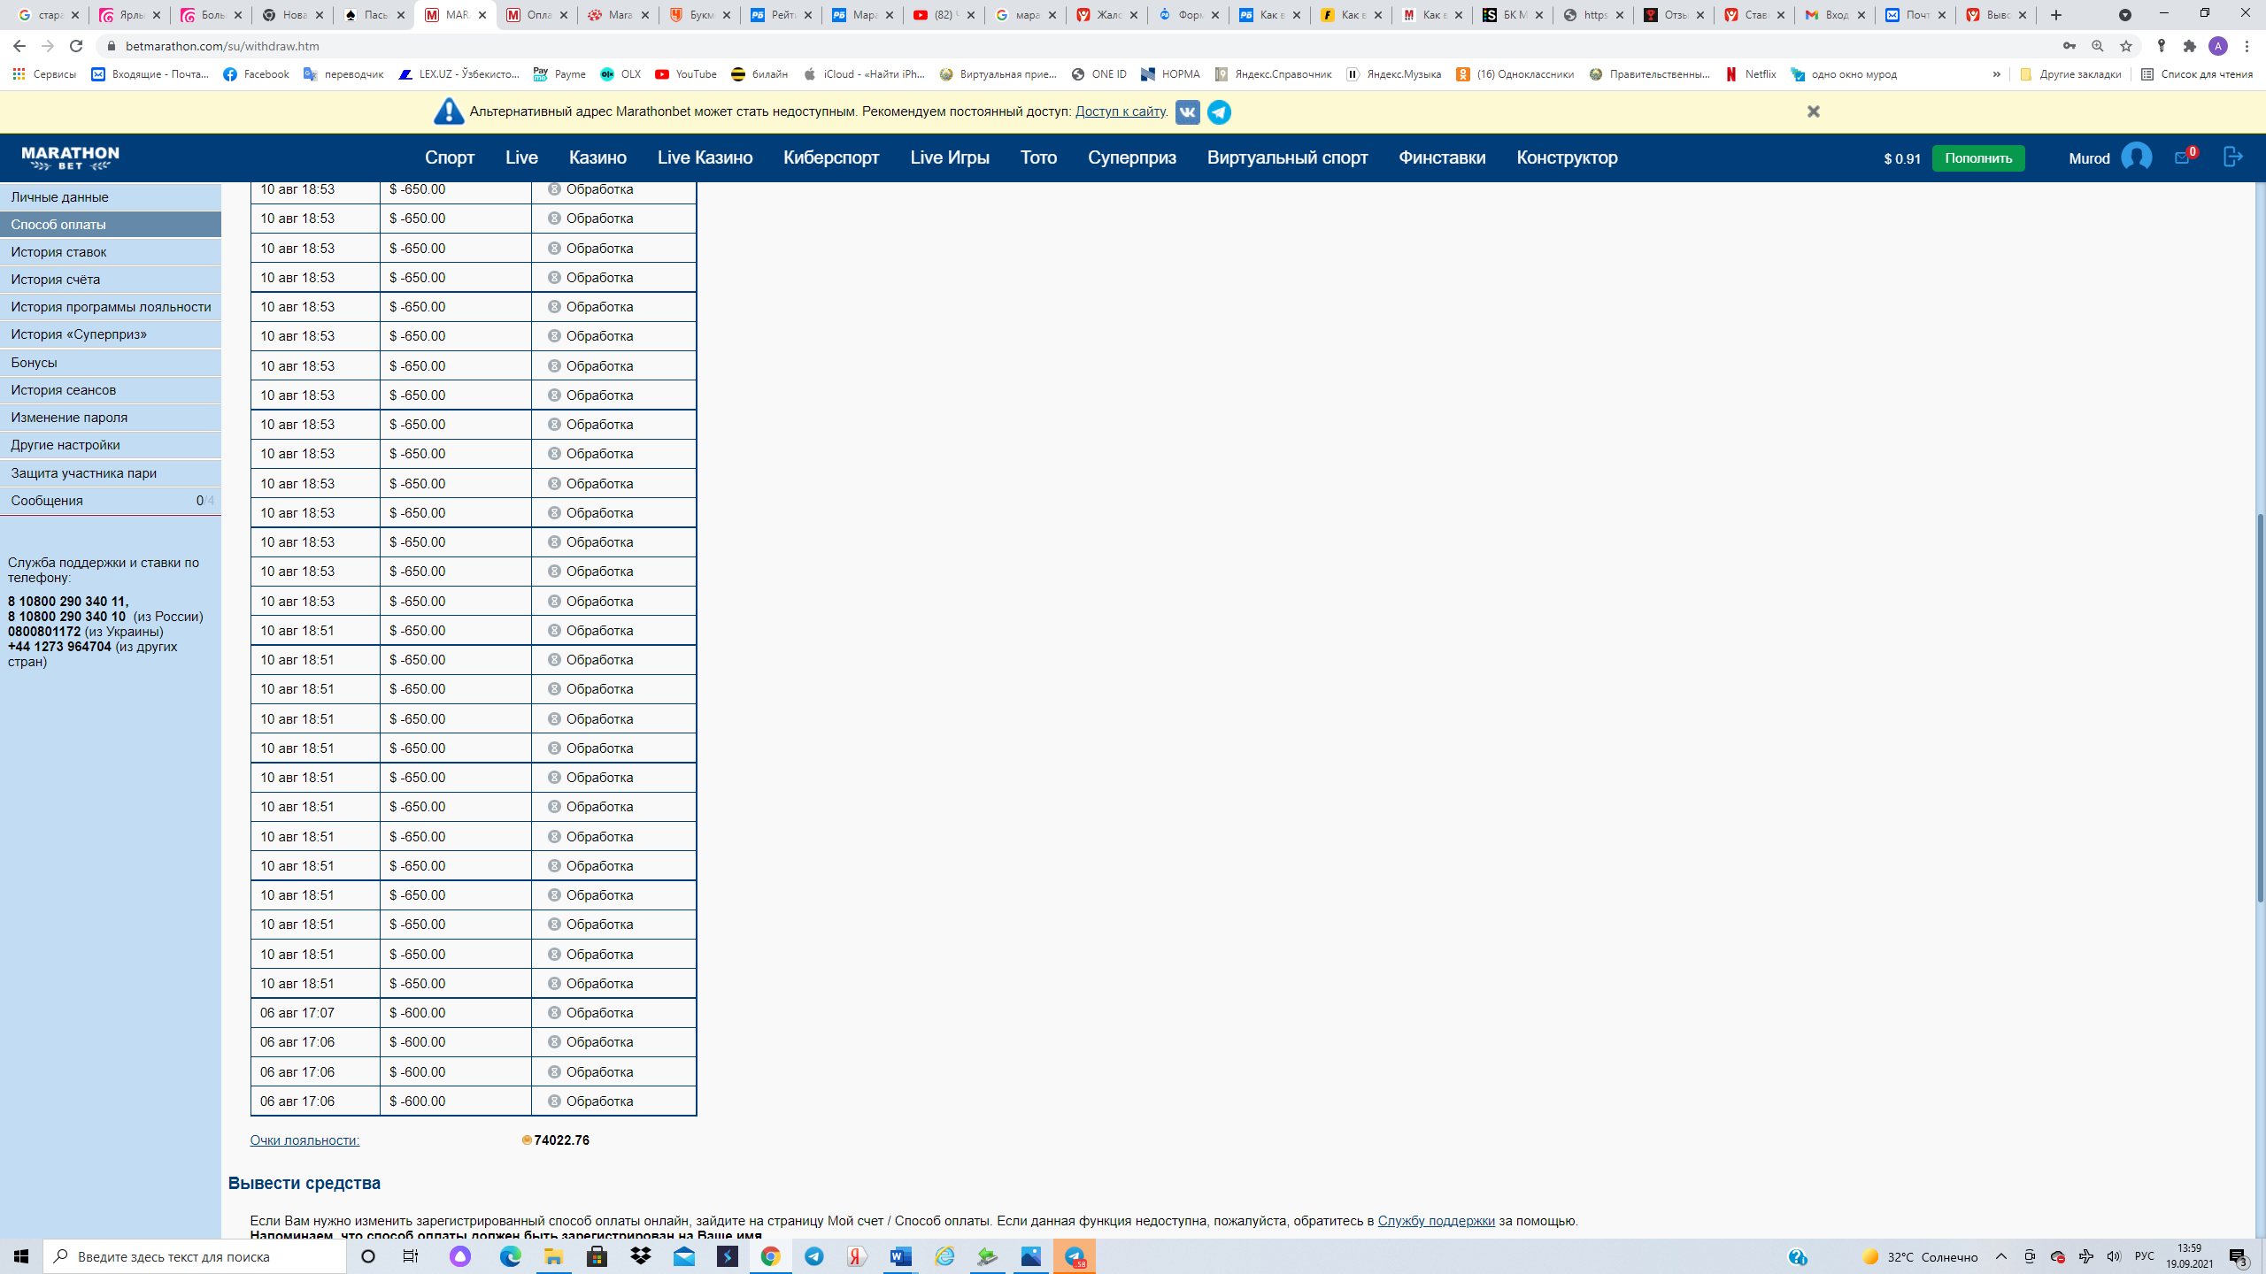2266x1274 pixels.
Task: Reload the page with the refresh icon
Action: coord(76,46)
